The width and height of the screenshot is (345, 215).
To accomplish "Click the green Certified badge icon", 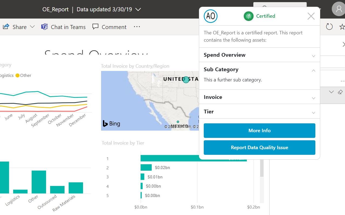I will click(x=249, y=16).
